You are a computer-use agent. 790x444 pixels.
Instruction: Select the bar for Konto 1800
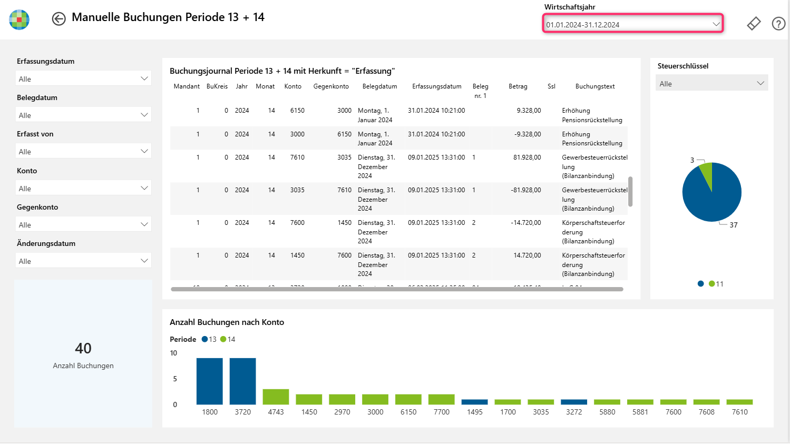click(x=210, y=381)
